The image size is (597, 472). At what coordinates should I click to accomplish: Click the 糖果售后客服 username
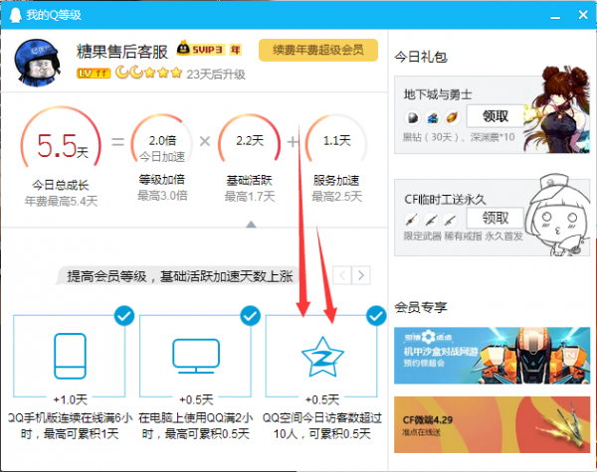click(x=122, y=52)
